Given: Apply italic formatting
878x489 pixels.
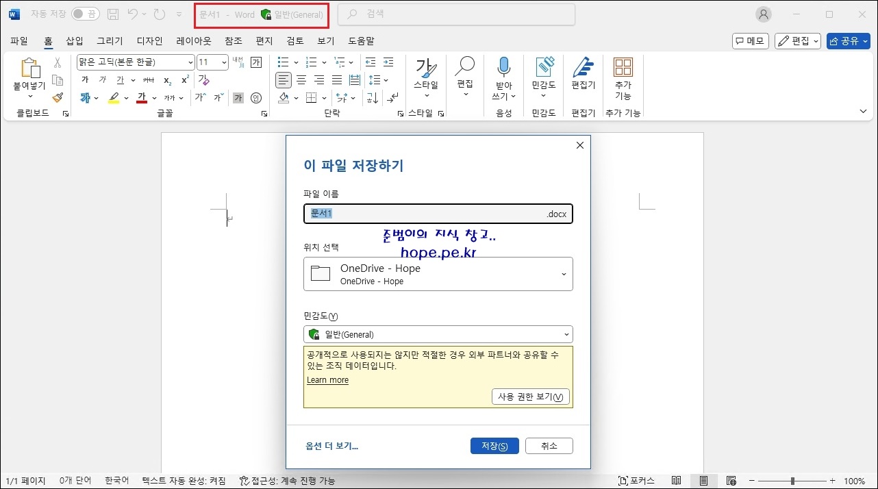Looking at the screenshot, I should tap(103, 80).
